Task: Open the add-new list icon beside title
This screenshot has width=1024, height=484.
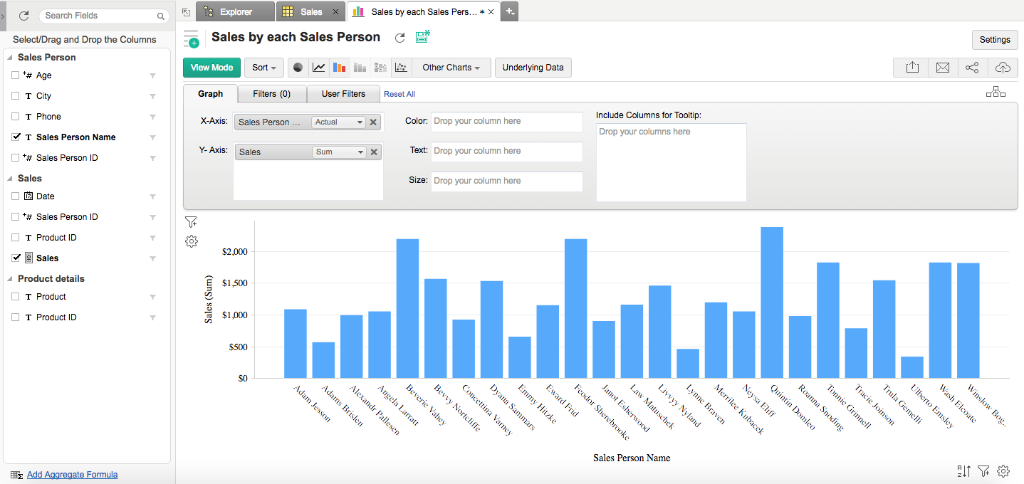Action: (191, 38)
